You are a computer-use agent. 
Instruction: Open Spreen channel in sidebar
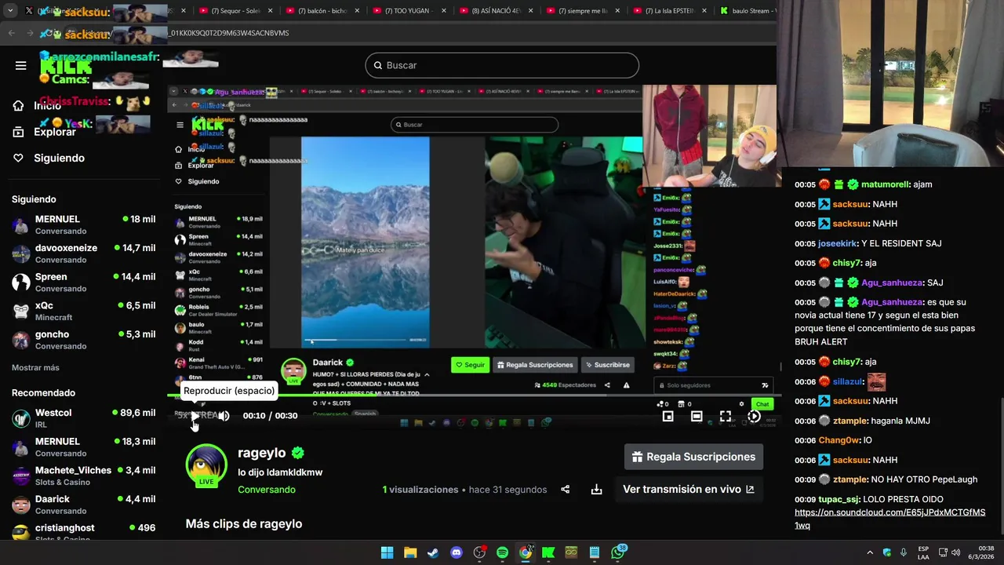(x=83, y=282)
